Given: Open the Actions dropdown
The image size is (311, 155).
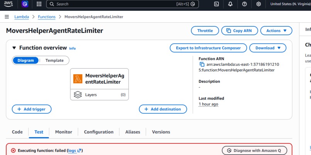Looking at the screenshot, I should [x=276, y=31].
